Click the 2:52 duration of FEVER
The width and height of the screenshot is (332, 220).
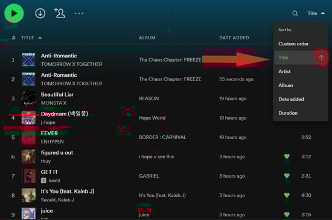point(306,137)
